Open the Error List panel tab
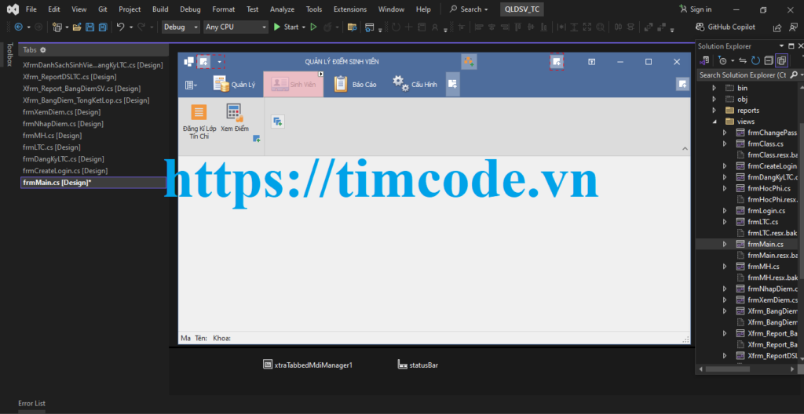 [x=31, y=403]
